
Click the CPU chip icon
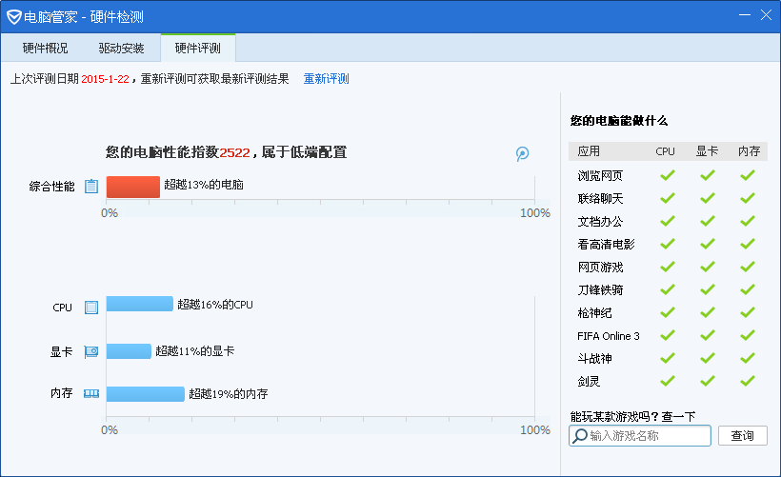91,308
